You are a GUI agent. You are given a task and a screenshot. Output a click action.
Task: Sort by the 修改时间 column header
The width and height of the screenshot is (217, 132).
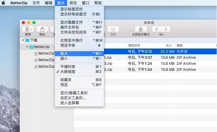(x=142, y=45)
